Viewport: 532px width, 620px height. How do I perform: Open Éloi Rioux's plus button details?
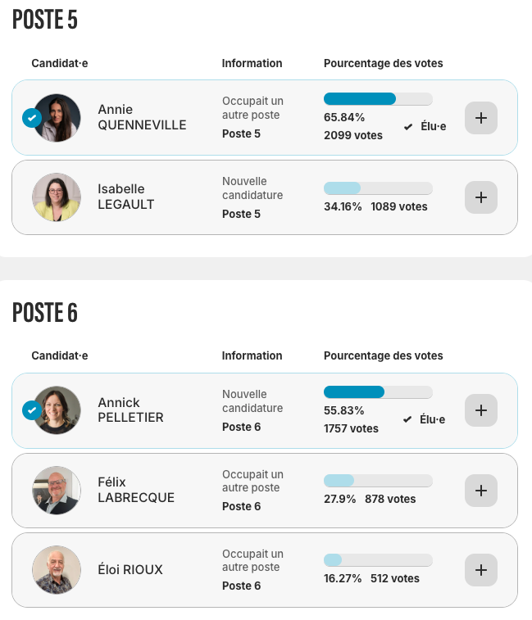coord(481,570)
